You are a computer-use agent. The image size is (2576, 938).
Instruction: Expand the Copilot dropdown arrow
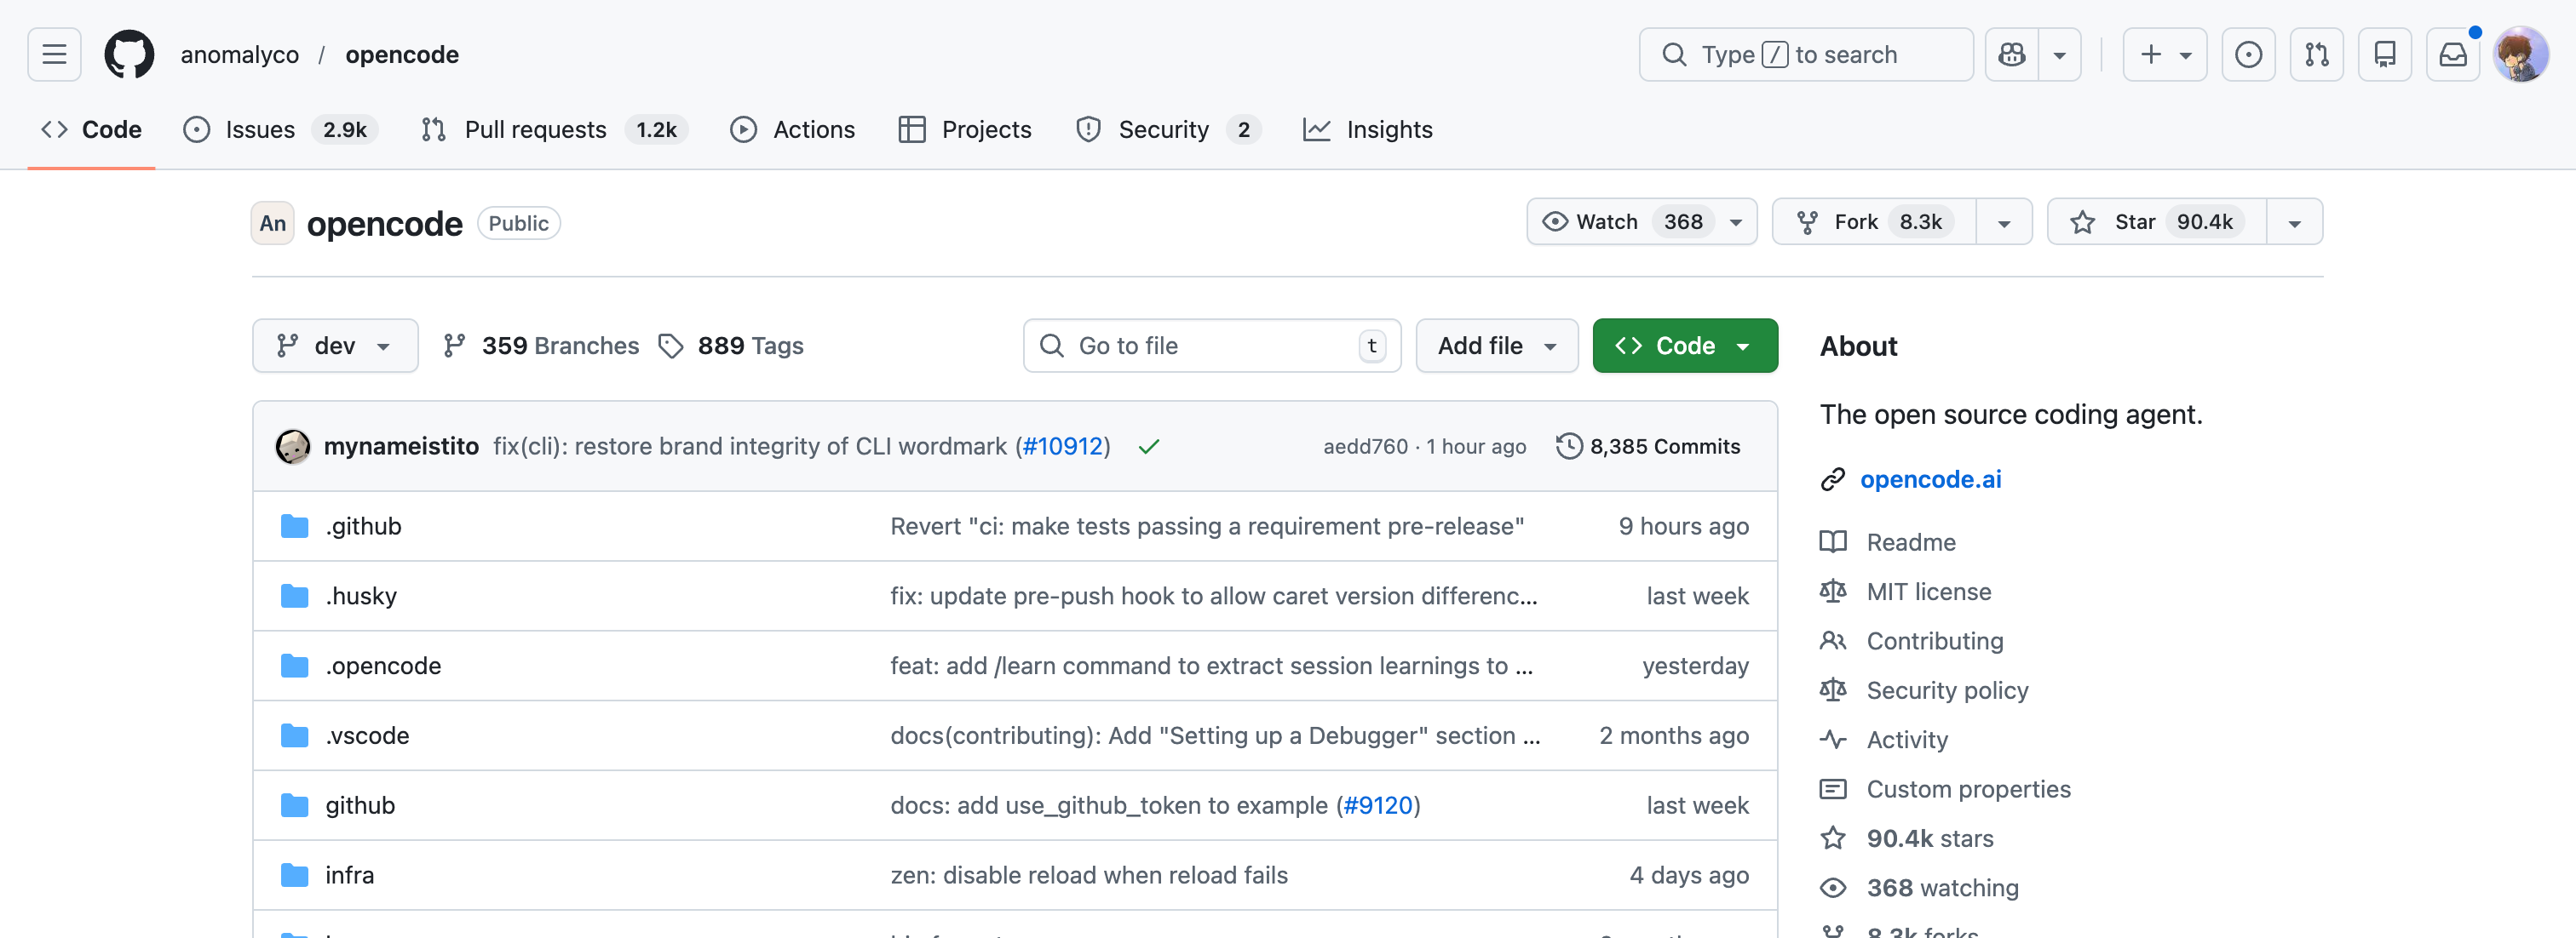tap(2059, 54)
